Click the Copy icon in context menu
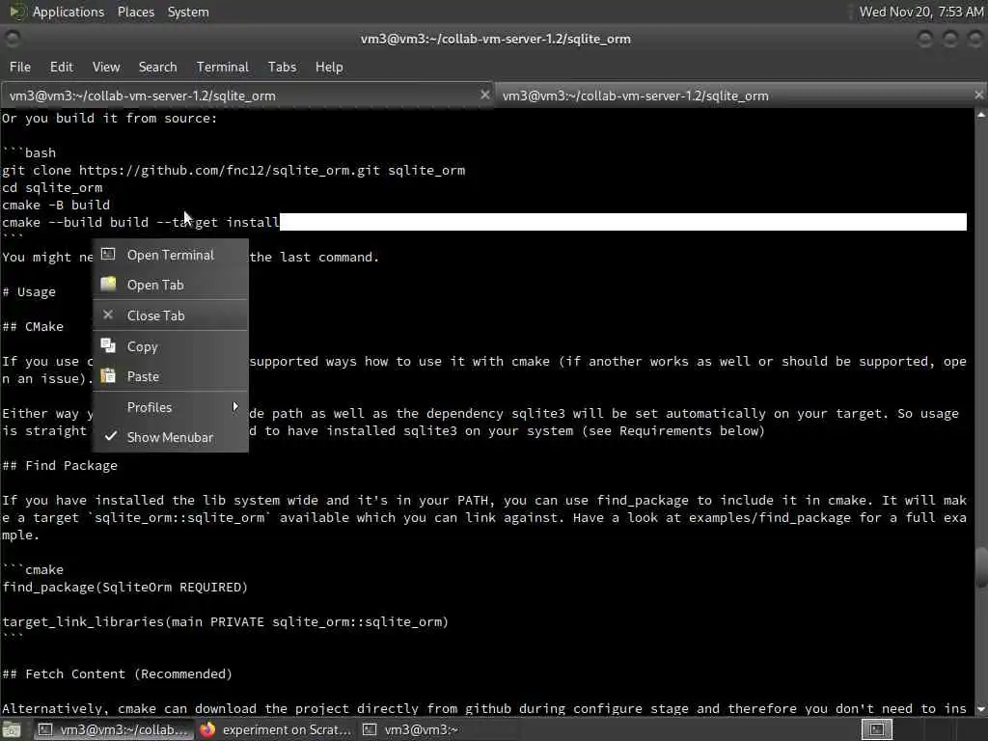Image resolution: width=988 pixels, height=741 pixels. pos(108,345)
